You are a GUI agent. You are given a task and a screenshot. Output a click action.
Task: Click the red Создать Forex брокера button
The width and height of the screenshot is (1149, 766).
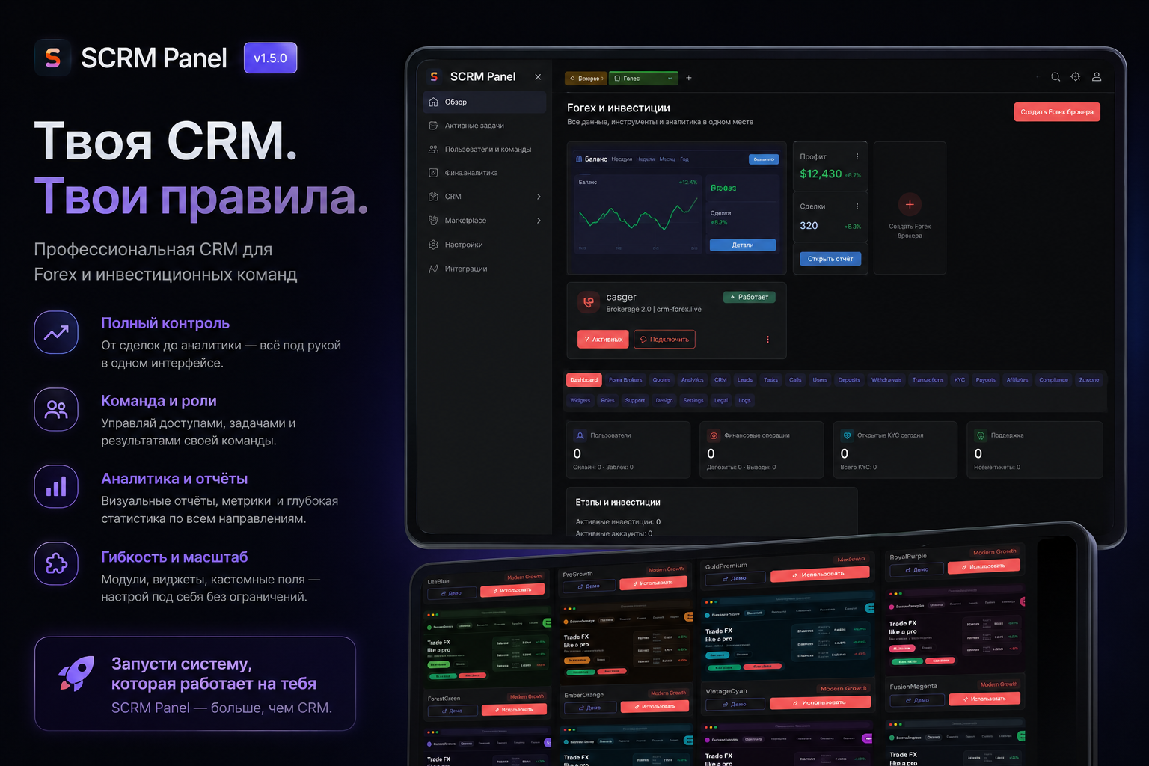pos(1057,112)
